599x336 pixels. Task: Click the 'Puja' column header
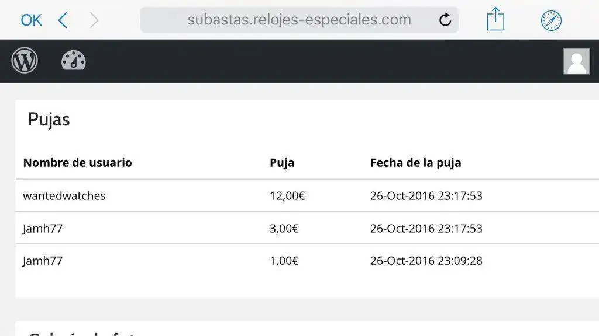(282, 163)
